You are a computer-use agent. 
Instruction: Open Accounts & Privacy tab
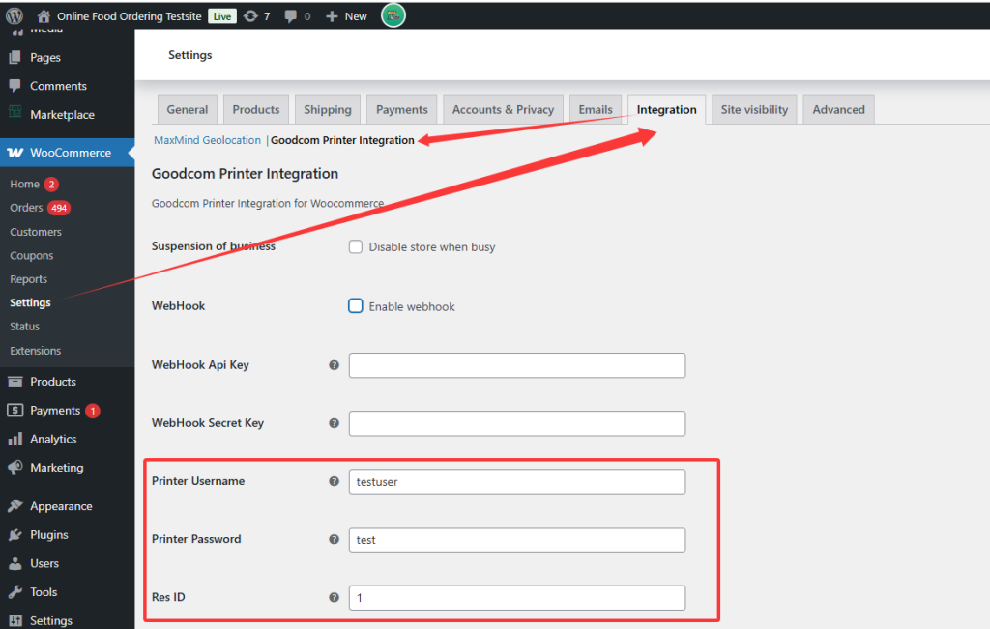503,110
